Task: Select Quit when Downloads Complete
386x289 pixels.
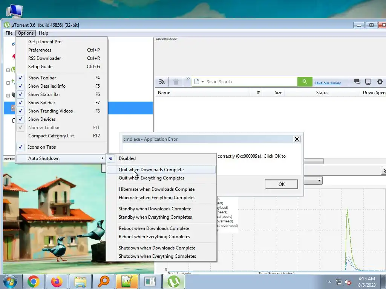Action: 161,170
